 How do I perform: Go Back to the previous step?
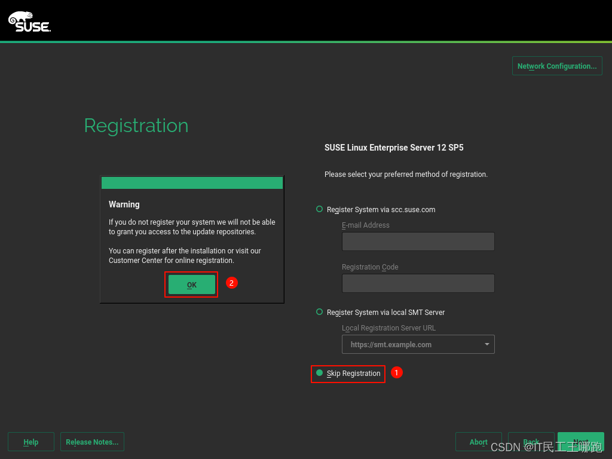(x=531, y=442)
